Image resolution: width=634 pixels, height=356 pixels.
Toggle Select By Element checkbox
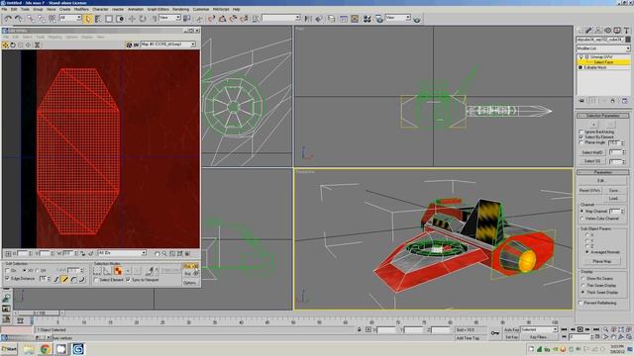(581, 137)
